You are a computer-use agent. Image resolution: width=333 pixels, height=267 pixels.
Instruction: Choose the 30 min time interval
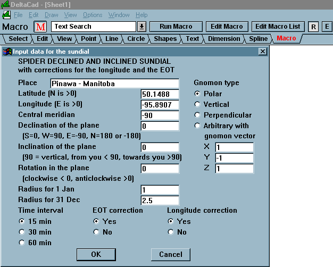click(x=22, y=232)
